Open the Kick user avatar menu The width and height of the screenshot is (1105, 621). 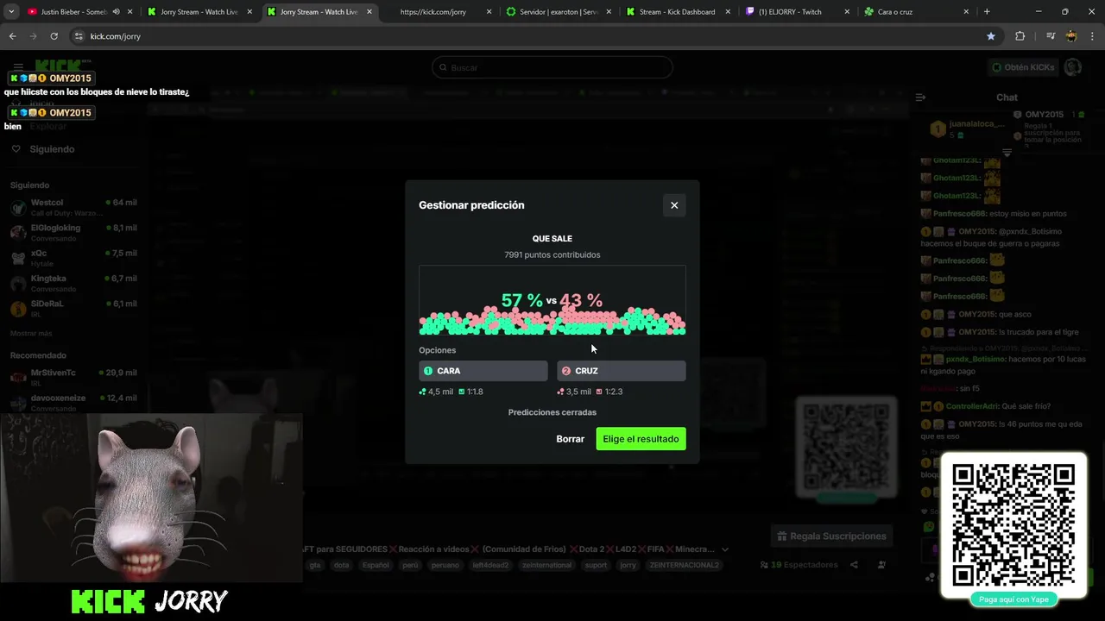[x=1073, y=67]
